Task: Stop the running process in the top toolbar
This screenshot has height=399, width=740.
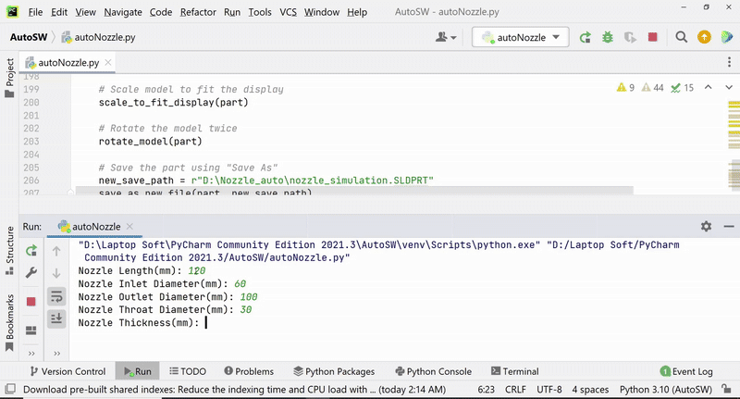Action: coord(653,37)
